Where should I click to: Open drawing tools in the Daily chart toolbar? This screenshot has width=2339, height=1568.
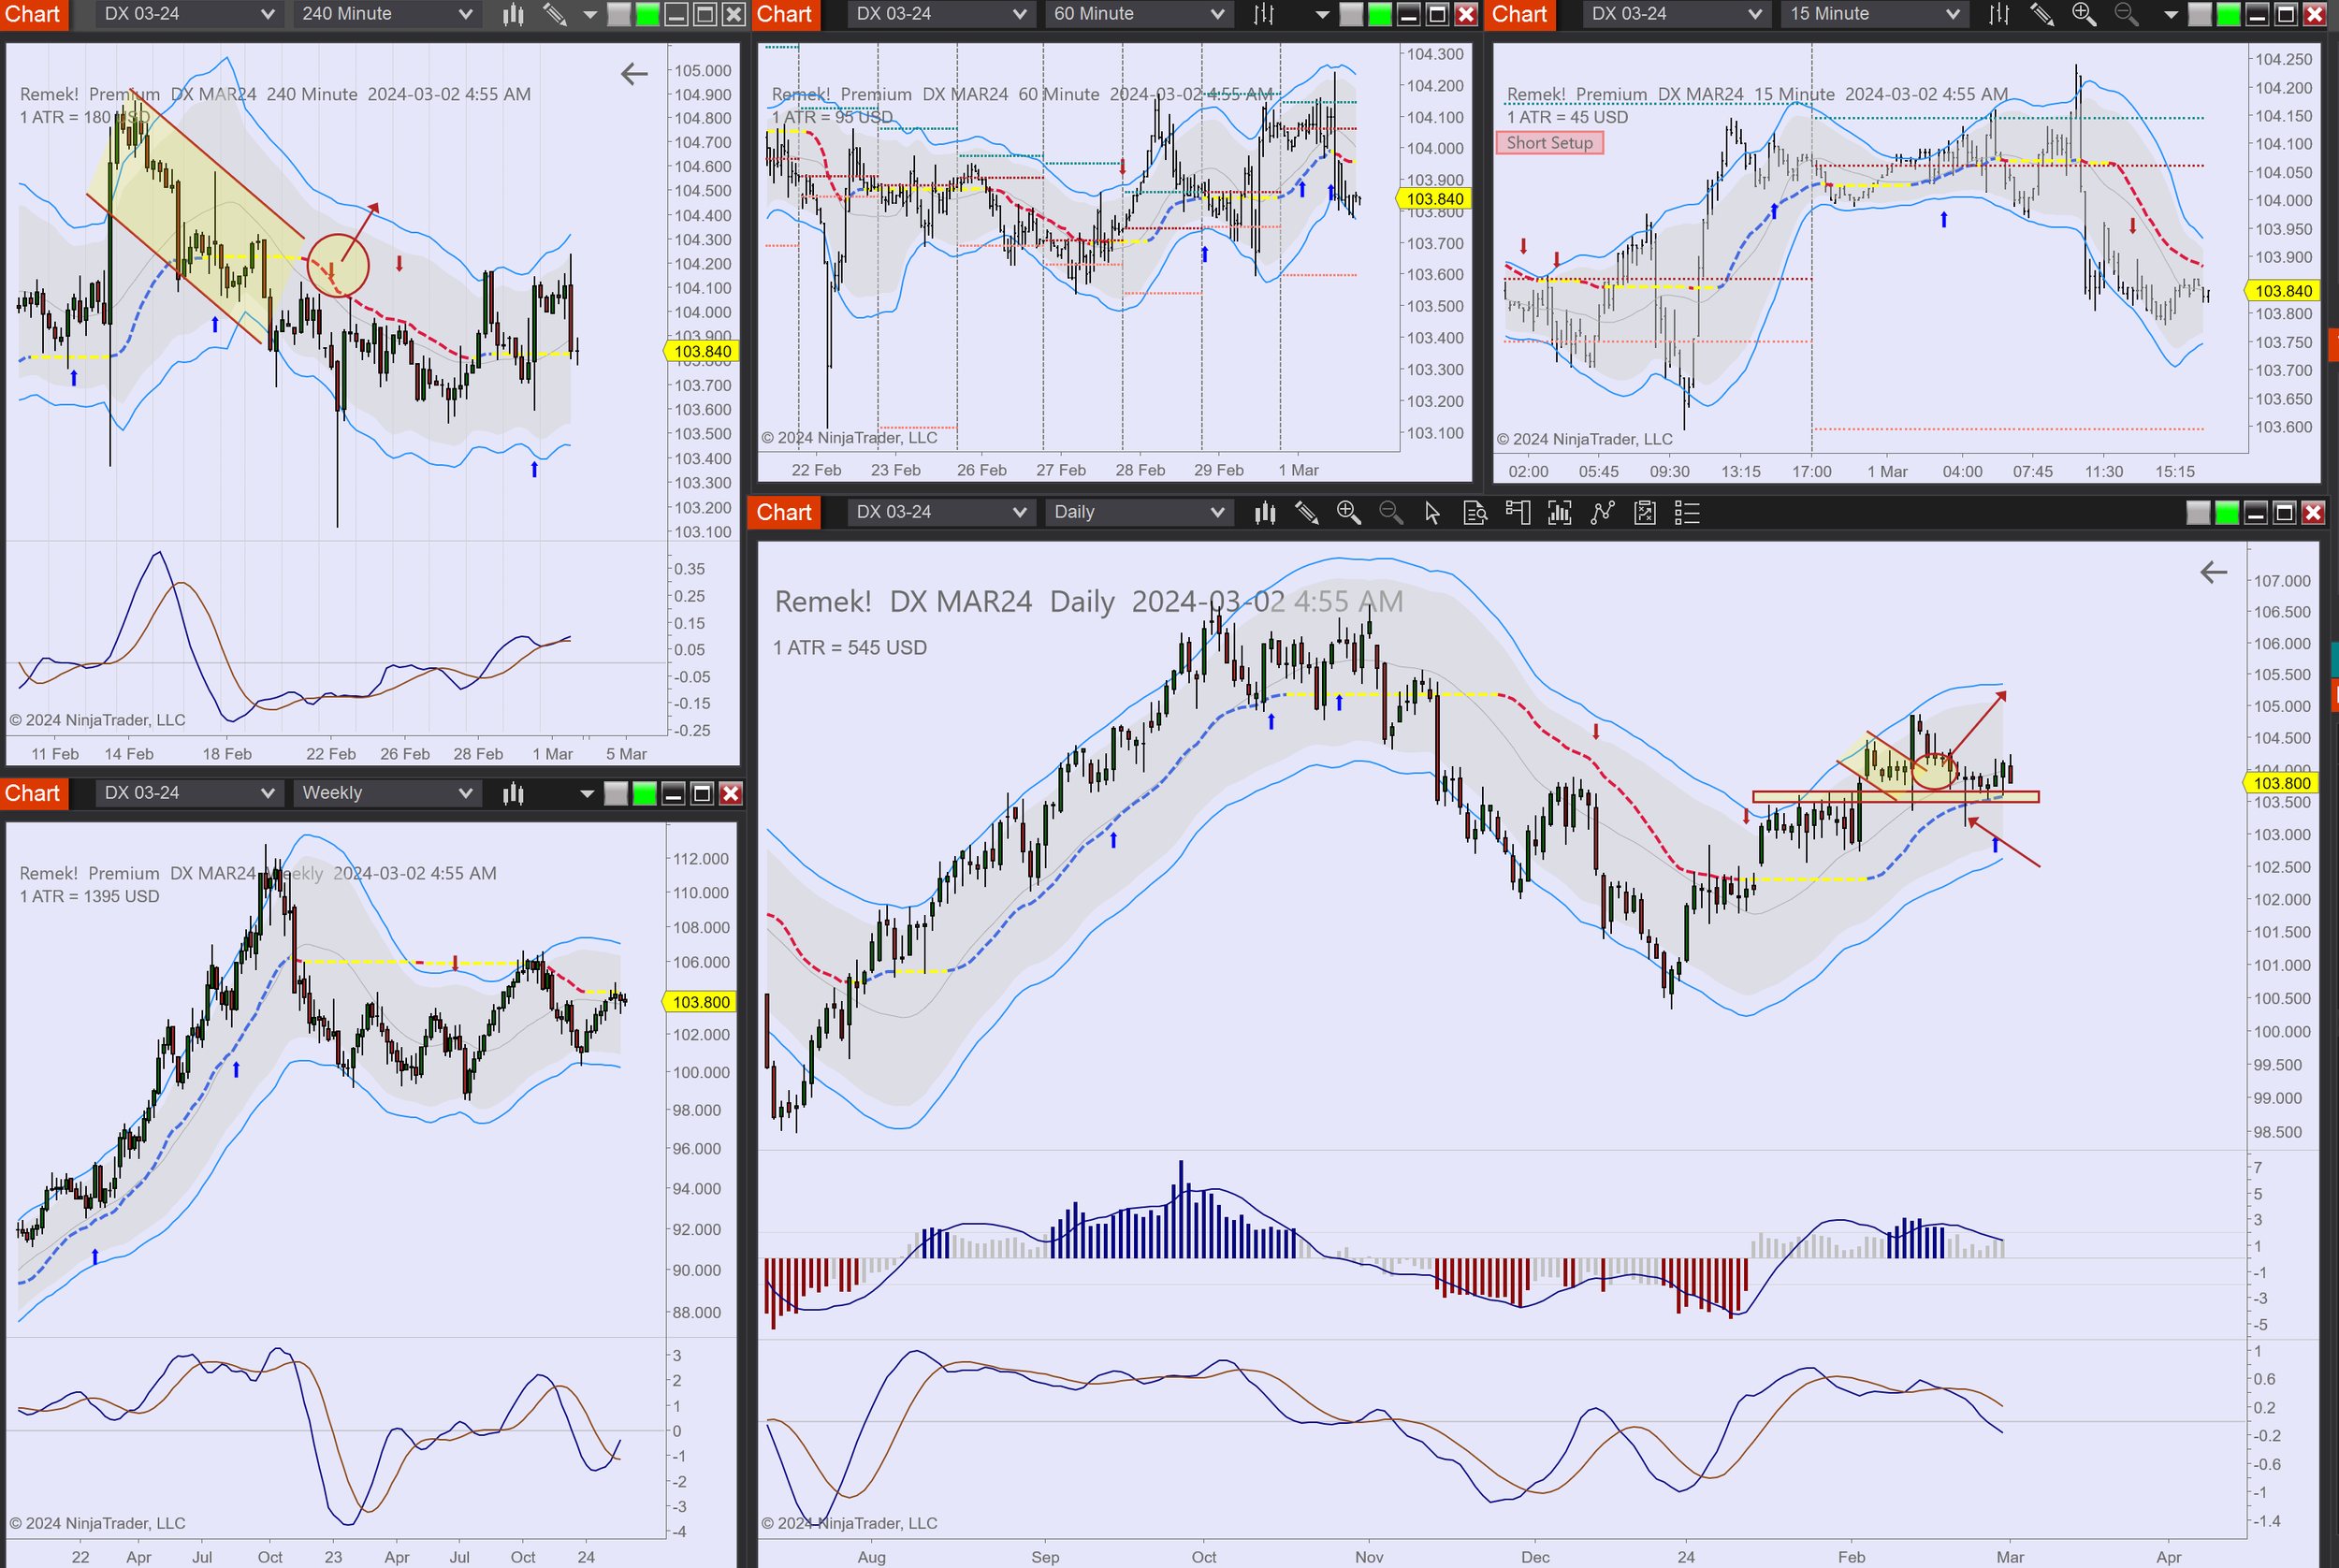point(1306,513)
